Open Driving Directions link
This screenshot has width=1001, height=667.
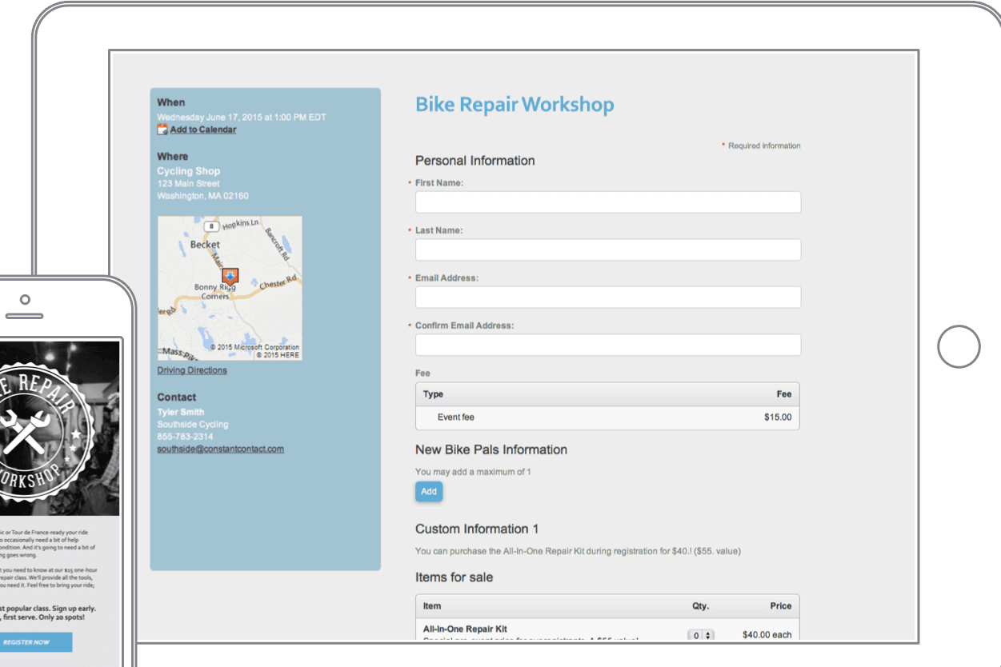click(192, 370)
